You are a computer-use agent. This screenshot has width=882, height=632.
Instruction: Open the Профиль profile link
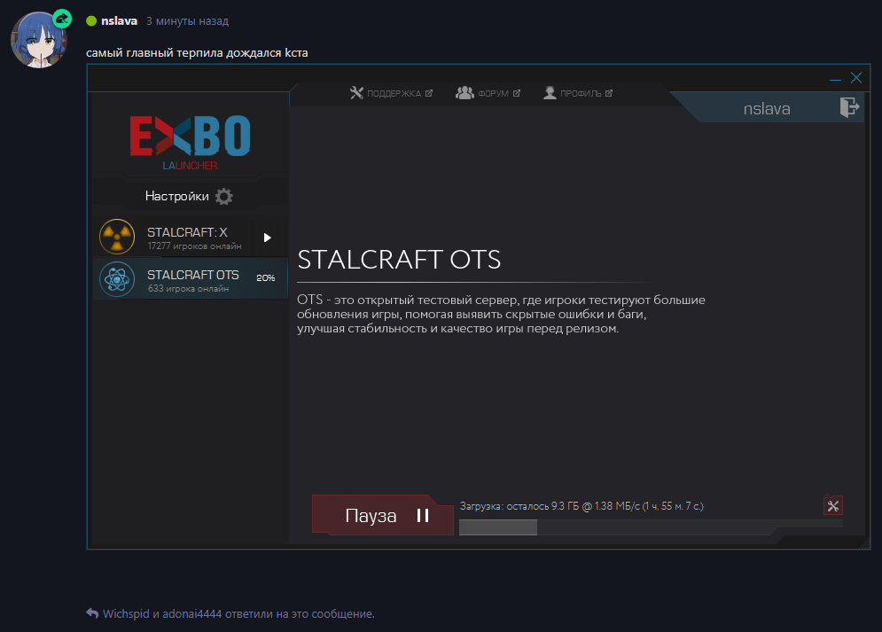(x=578, y=93)
